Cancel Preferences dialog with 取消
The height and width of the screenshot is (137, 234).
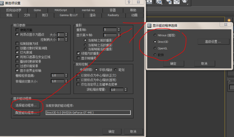click(133, 132)
